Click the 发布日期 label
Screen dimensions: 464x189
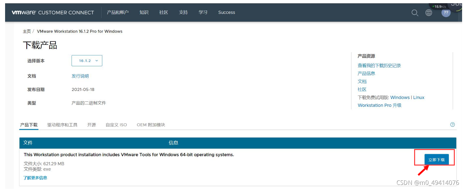[x=36, y=90]
